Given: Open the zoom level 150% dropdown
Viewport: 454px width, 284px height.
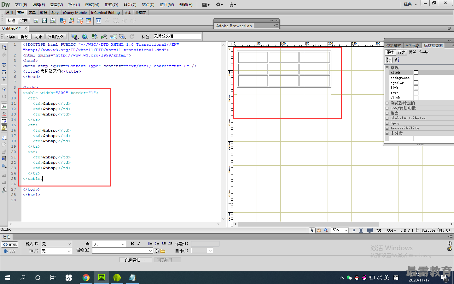Looking at the screenshot, I should point(339,230).
